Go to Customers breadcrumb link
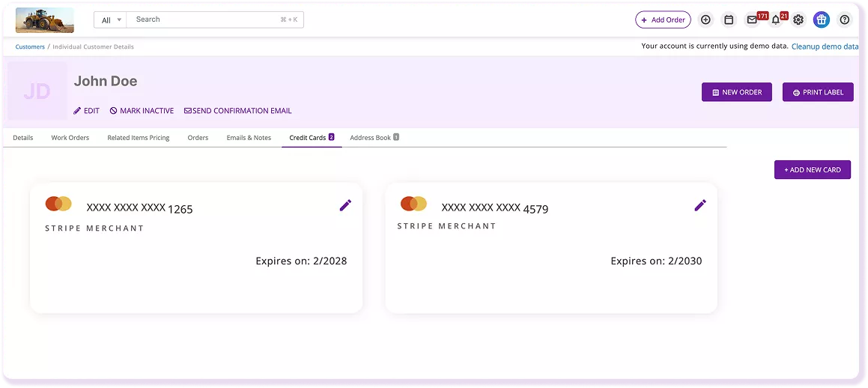Viewport: 868px width, 388px height. [30, 47]
